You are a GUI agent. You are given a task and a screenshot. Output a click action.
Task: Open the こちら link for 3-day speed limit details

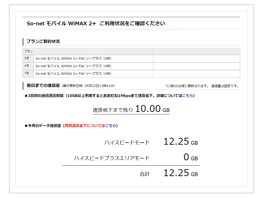[x=188, y=96]
